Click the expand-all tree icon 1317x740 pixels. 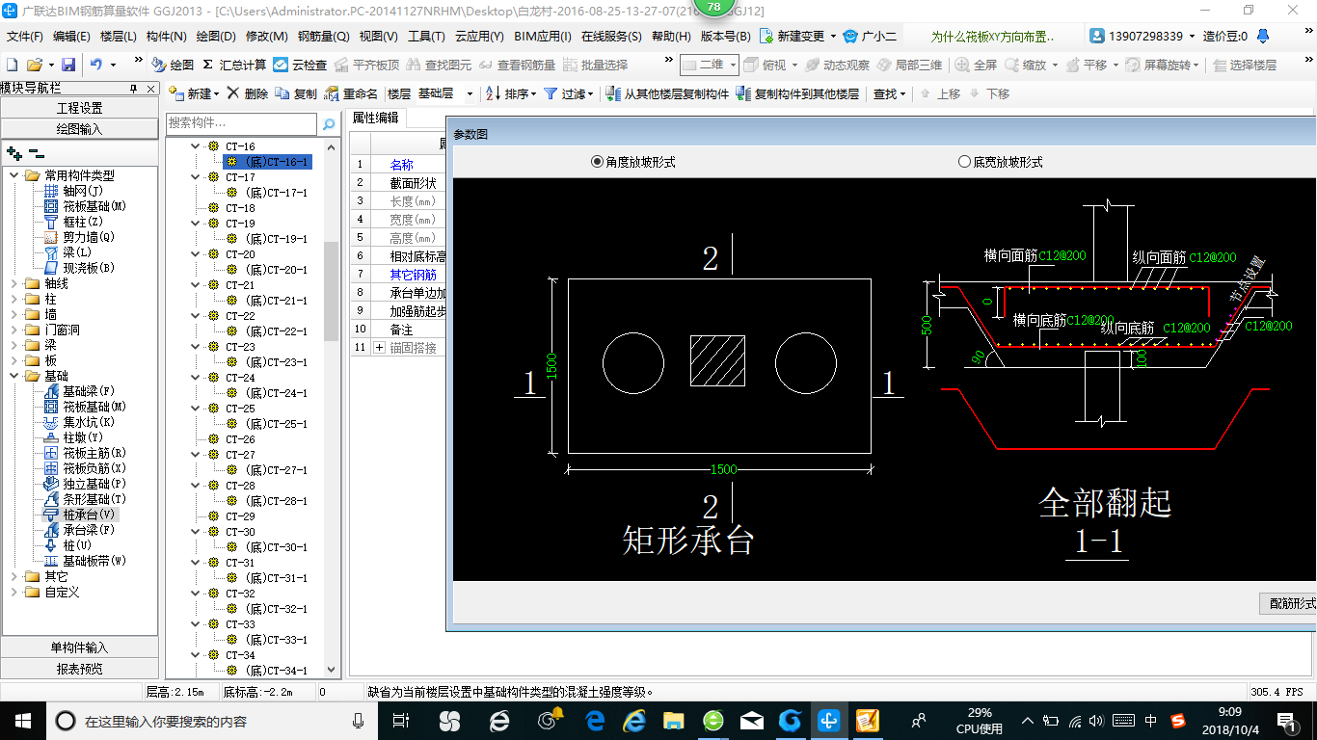pyautogui.click(x=13, y=152)
